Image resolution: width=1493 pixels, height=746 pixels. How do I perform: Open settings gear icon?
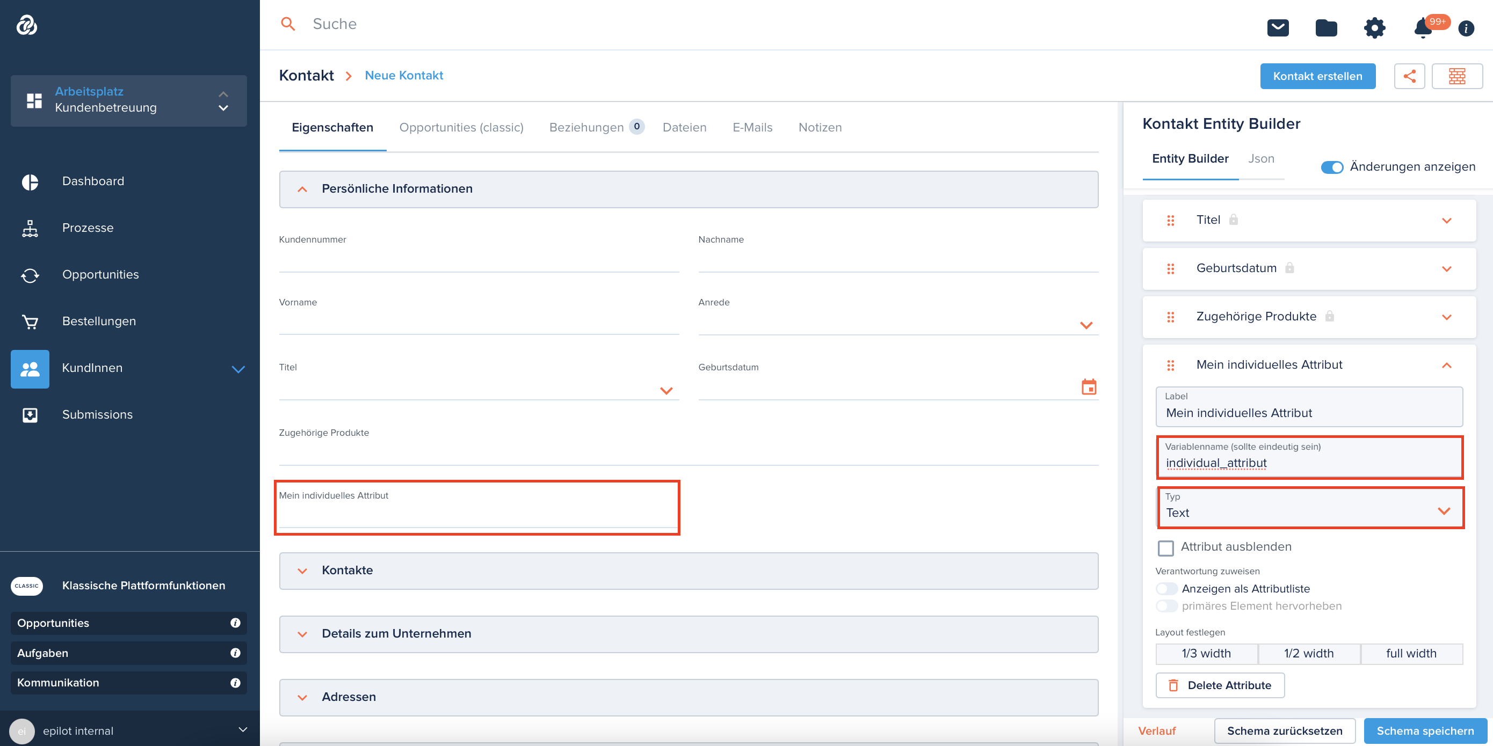click(x=1374, y=27)
